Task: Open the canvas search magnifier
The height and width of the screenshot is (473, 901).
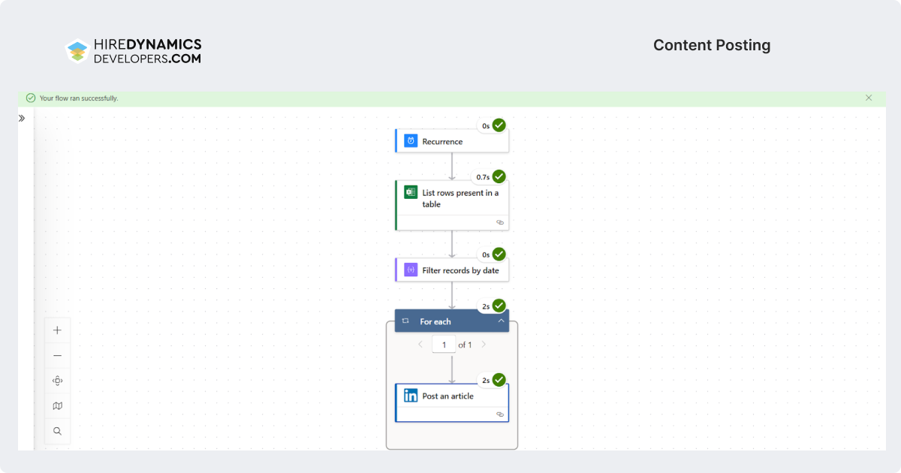Action: coord(58,432)
